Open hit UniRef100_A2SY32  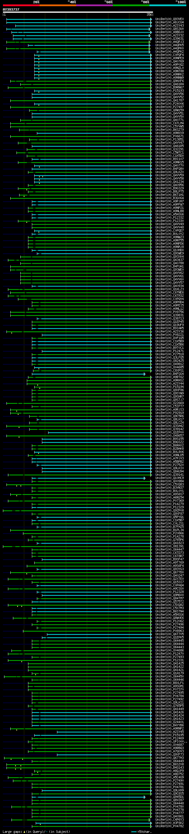[170, 35]
